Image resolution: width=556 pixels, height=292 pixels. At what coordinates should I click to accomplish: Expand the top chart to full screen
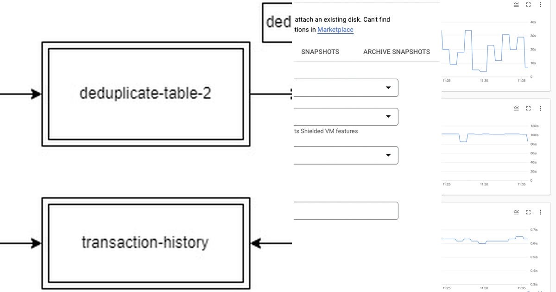click(528, 5)
